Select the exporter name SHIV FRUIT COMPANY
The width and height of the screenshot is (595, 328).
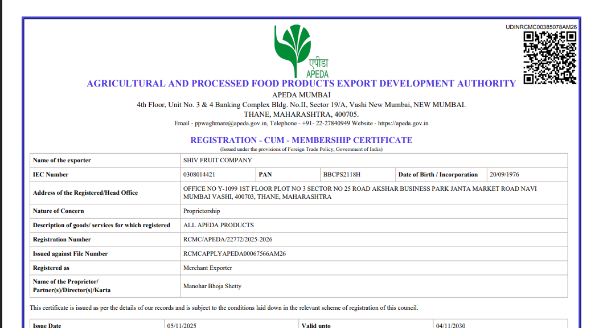[x=218, y=161]
